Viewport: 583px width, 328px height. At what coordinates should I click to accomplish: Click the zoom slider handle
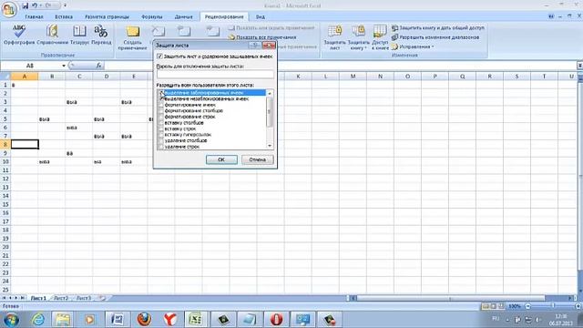[x=553, y=306]
